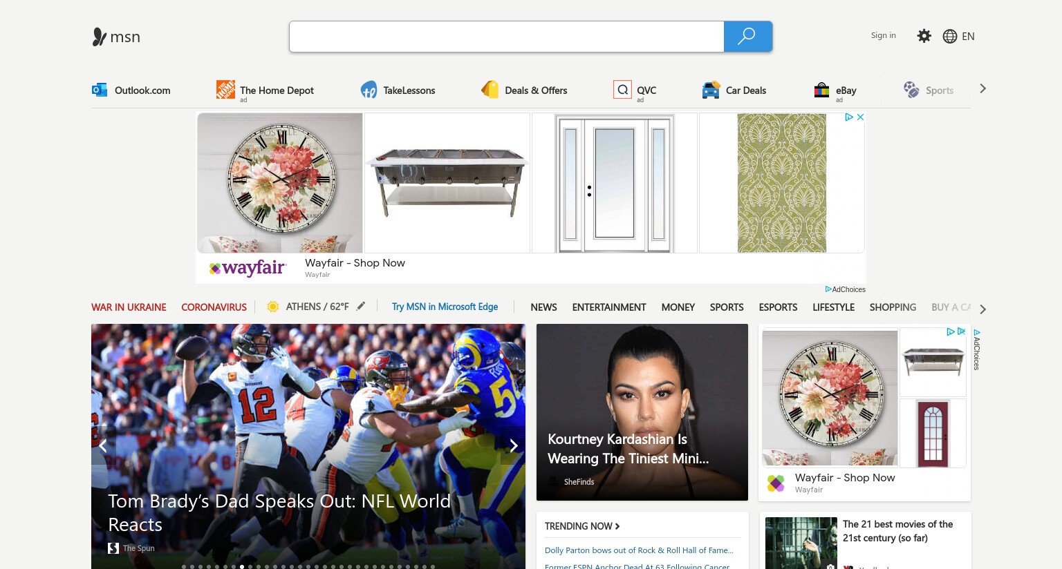This screenshot has width=1062, height=569.
Task: Advance slideshow to next story
Action: 514,445
